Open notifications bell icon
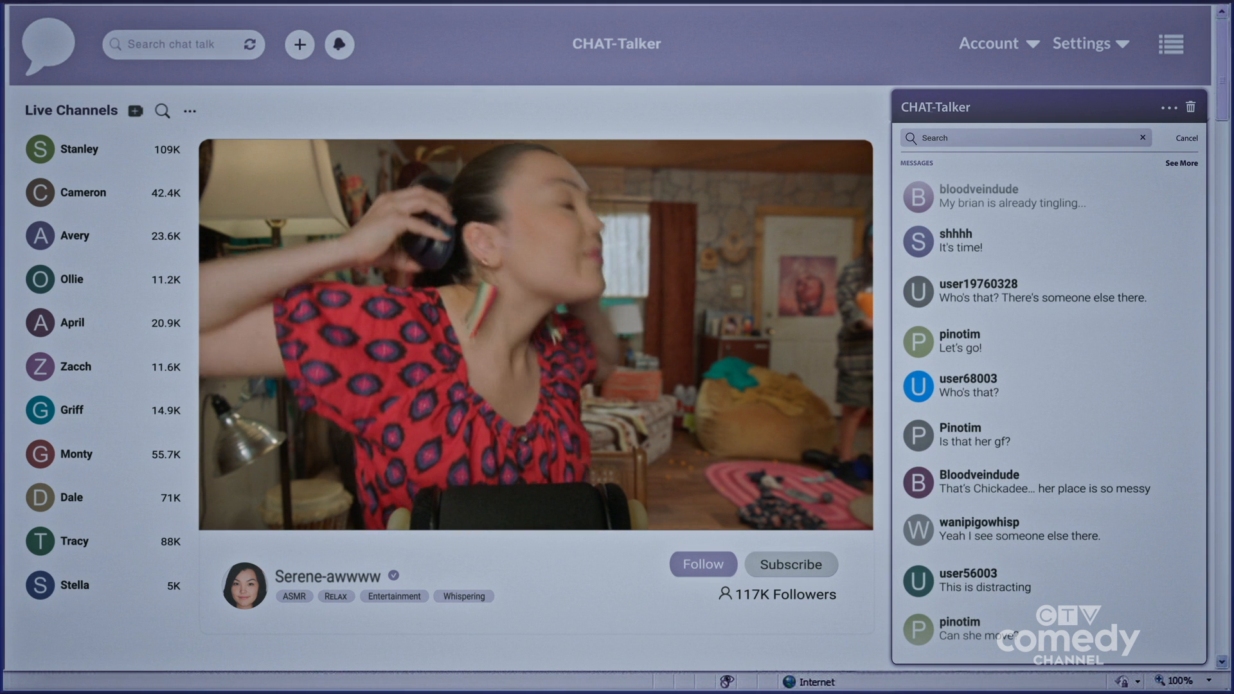This screenshot has width=1234, height=694. pos(339,44)
